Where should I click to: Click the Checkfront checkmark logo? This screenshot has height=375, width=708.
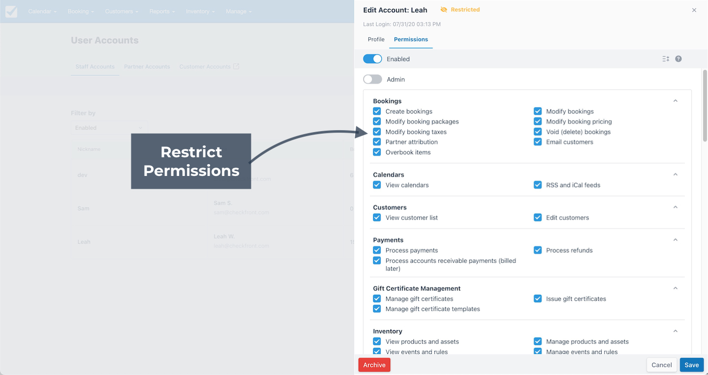point(11,11)
